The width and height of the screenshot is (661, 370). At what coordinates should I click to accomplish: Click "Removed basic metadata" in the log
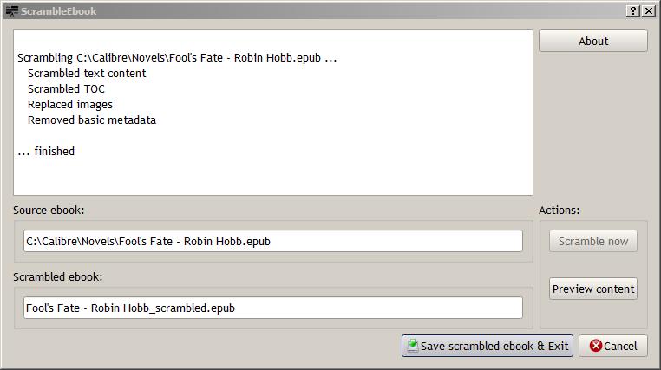92,120
